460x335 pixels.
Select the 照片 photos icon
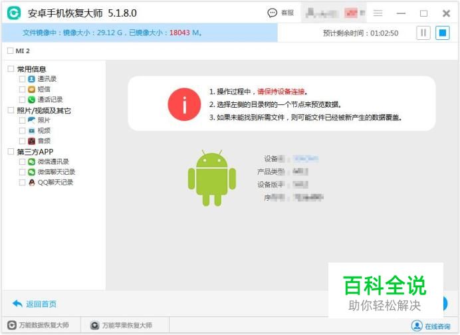point(32,120)
